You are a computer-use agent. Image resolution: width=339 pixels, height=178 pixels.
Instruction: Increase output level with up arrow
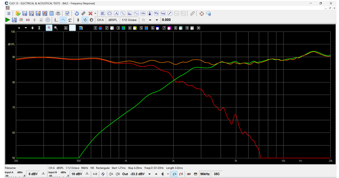(156, 174)
